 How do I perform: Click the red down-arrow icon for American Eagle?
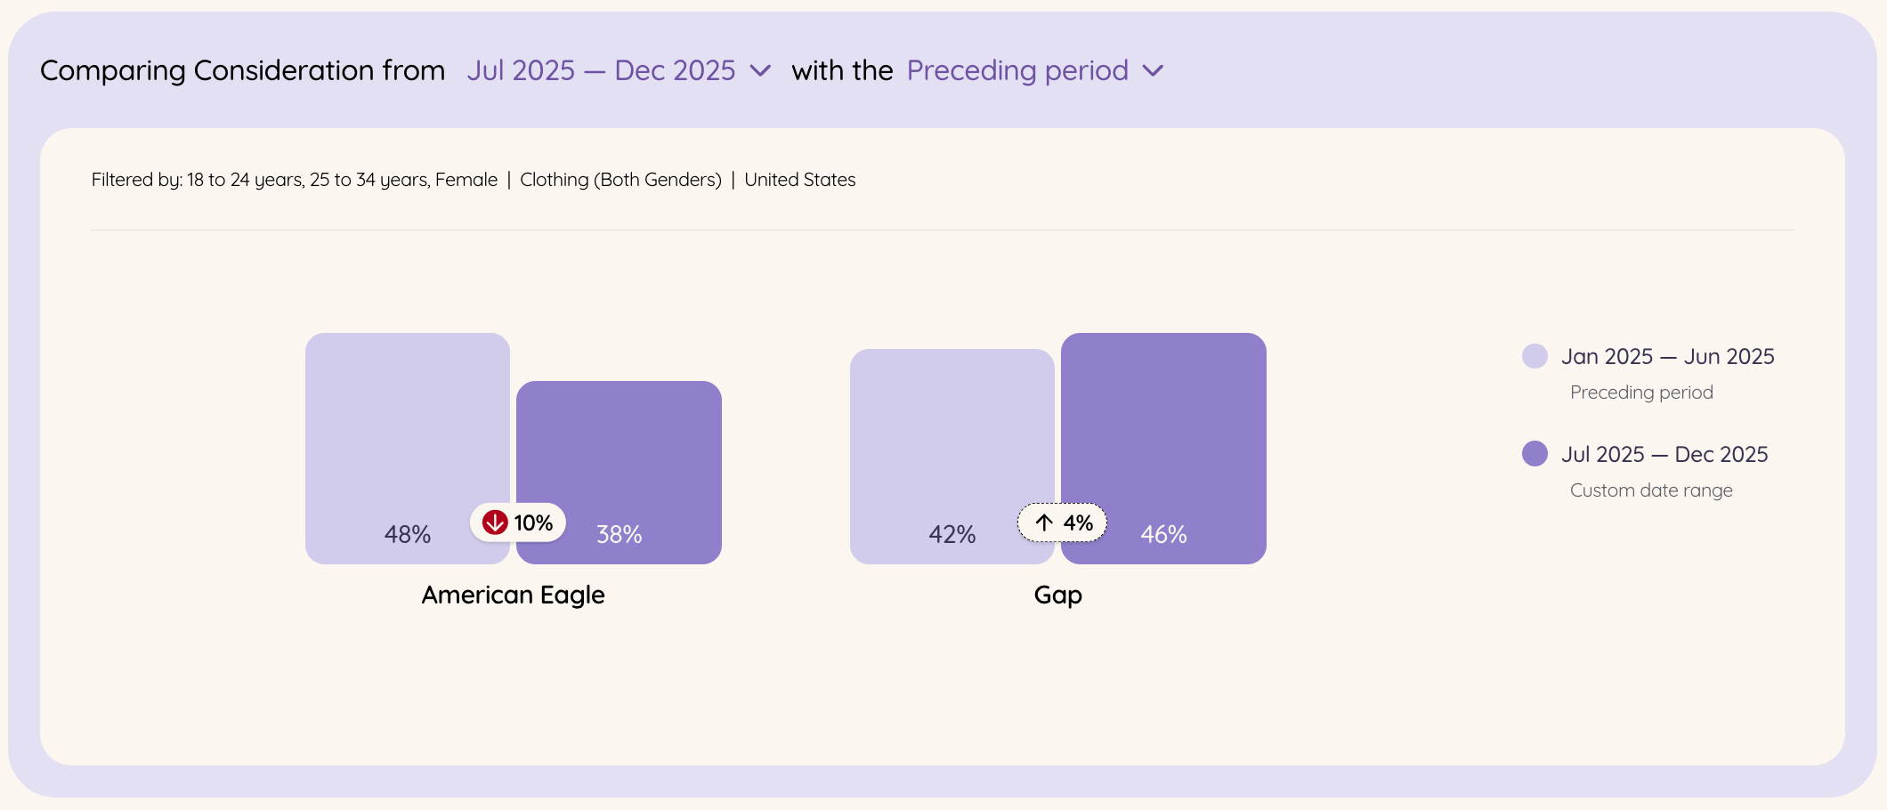pos(495,522)
